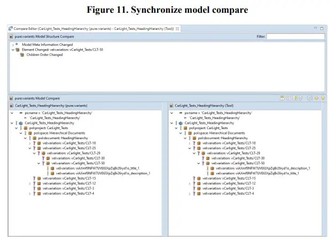Minimize the Compare Editor view

315,28
